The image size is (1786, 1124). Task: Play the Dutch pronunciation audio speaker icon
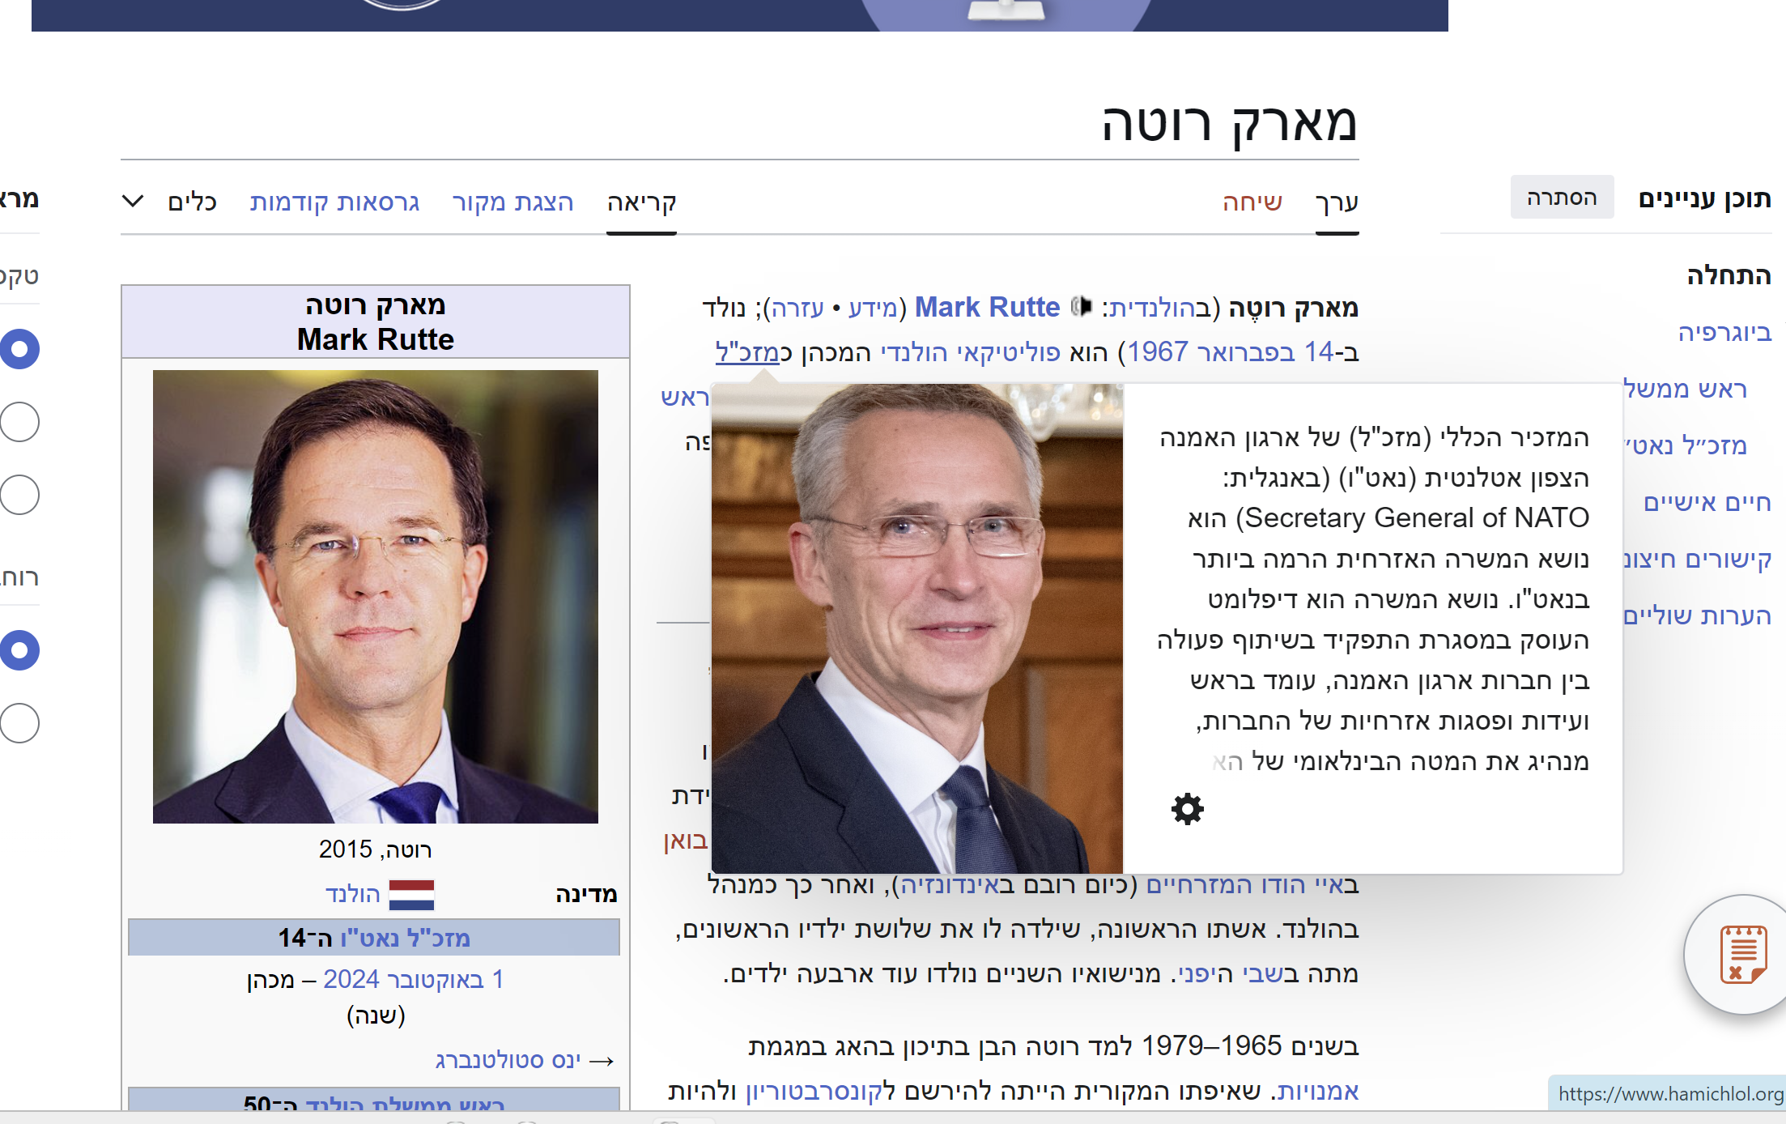[x=1082, y=306]
